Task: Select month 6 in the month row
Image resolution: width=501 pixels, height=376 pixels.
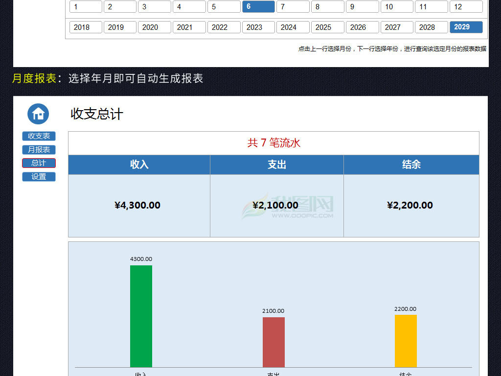Action: pos(258,6)
